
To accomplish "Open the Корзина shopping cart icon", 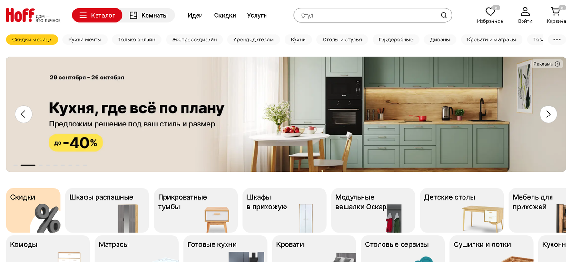I will coord(555,11).
